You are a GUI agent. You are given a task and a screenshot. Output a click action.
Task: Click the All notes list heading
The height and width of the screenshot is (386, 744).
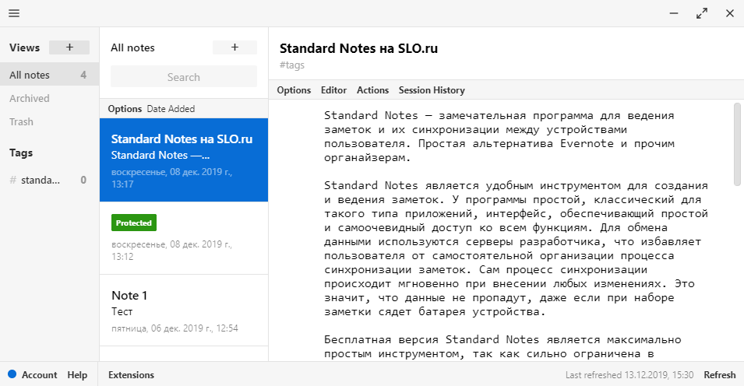[133, 47]
